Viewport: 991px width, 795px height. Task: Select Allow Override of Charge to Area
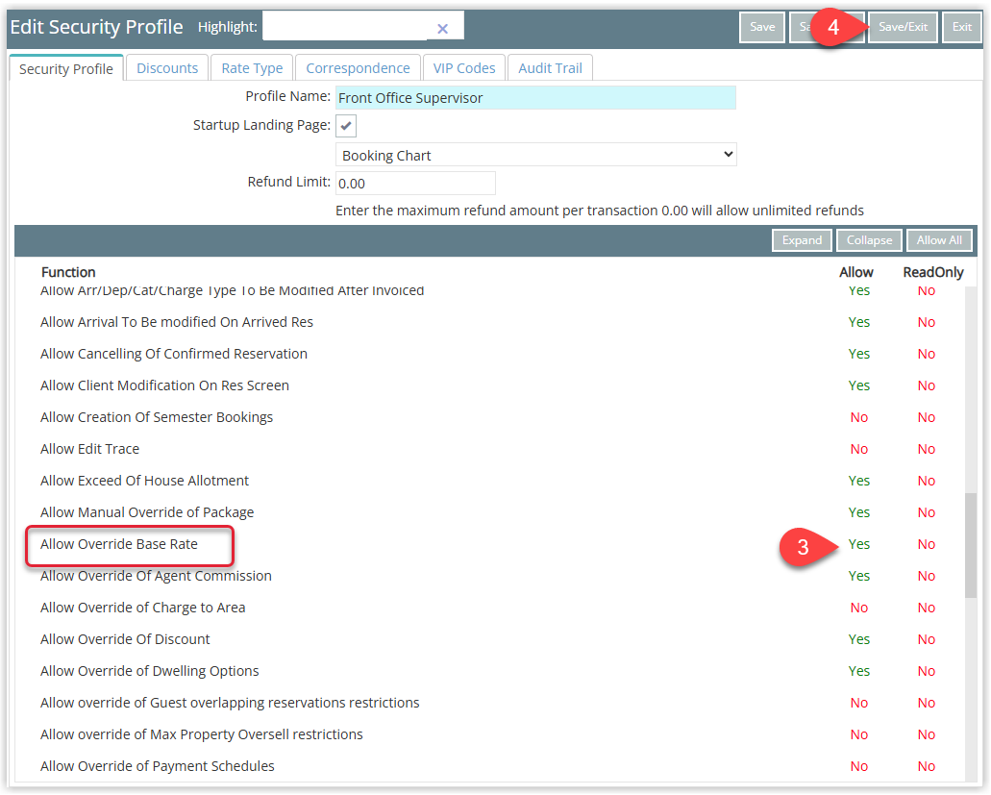click(x=143, y=608)
